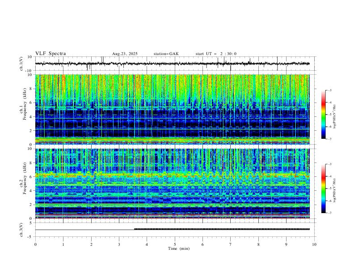Image resolution: width=354 pixels, height=274 pixels.
Task: Click the '0' tick on time axis
Action: pyautogui.click(x=35, y=244)
